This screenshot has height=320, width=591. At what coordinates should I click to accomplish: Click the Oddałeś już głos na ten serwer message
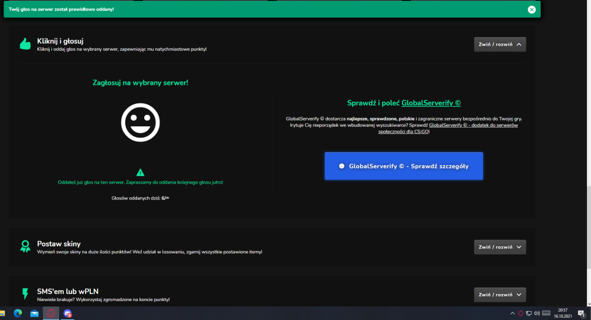pos(140,182)
